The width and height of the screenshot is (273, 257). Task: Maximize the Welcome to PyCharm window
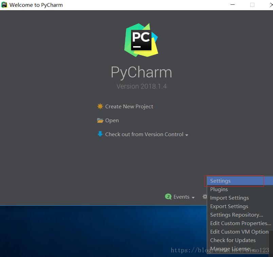point(252,5)
